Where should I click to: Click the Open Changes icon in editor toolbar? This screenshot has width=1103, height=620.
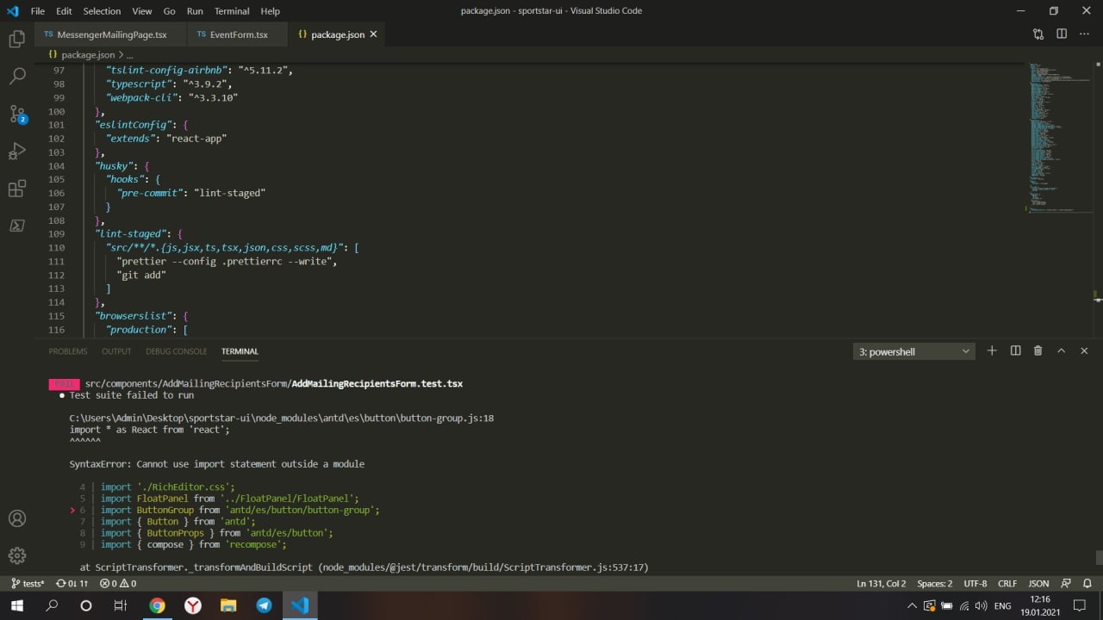1038,34
